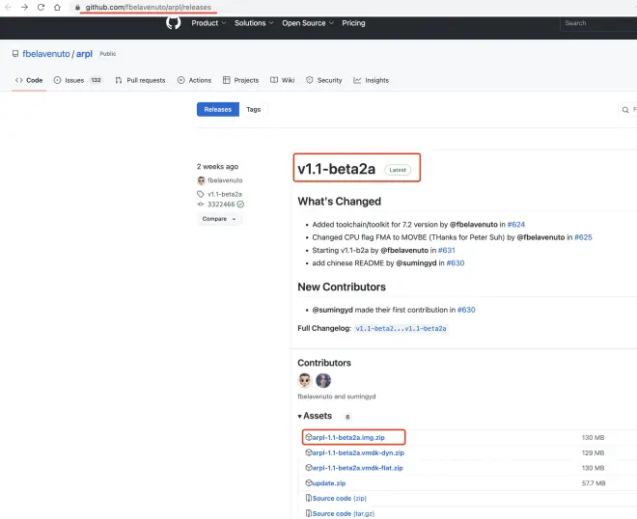Click the tag icon next to v1.1-beta2a
Viewport: 637px width, 519px height.
[201, 194]
